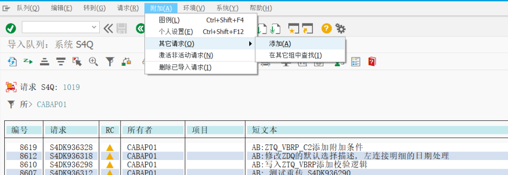The height and width of the screenshot is (175, 508).
Task: Click the 请求 column header
Action: click(x=72, y=130)
